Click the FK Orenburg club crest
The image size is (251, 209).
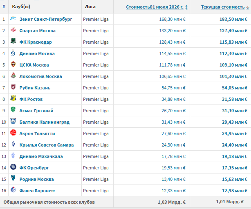13,167
